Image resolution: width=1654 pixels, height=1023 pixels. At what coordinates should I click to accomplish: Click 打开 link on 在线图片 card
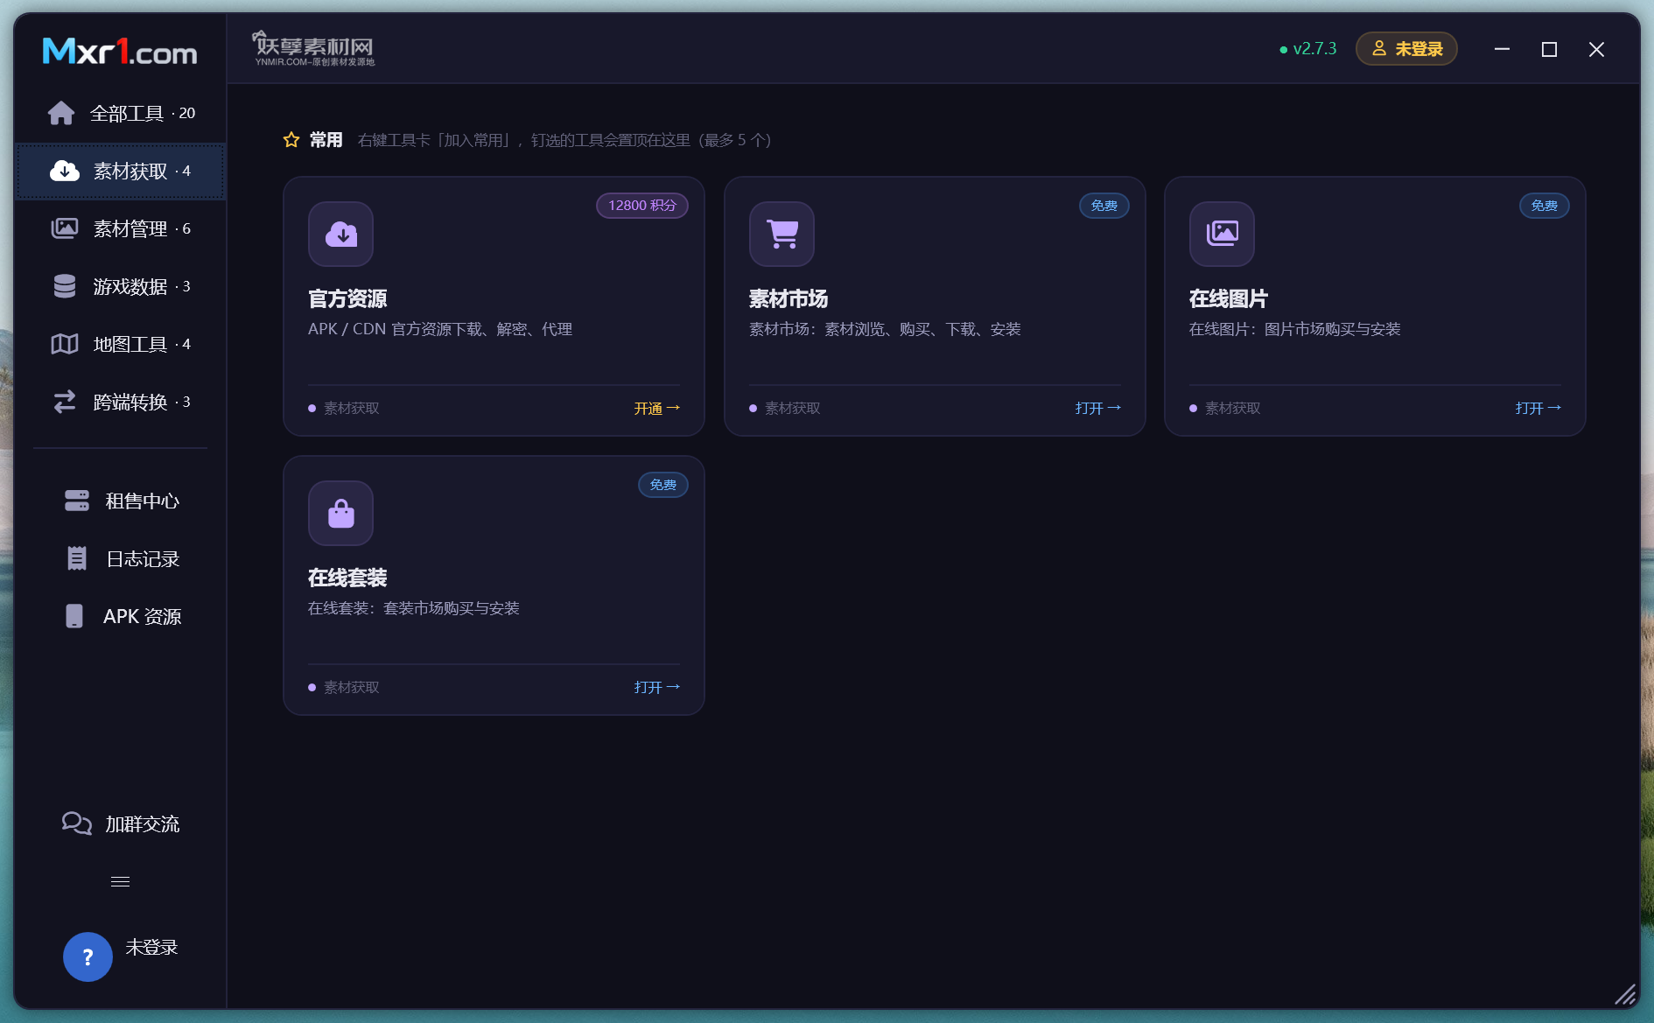click(x=1538, y=409)
